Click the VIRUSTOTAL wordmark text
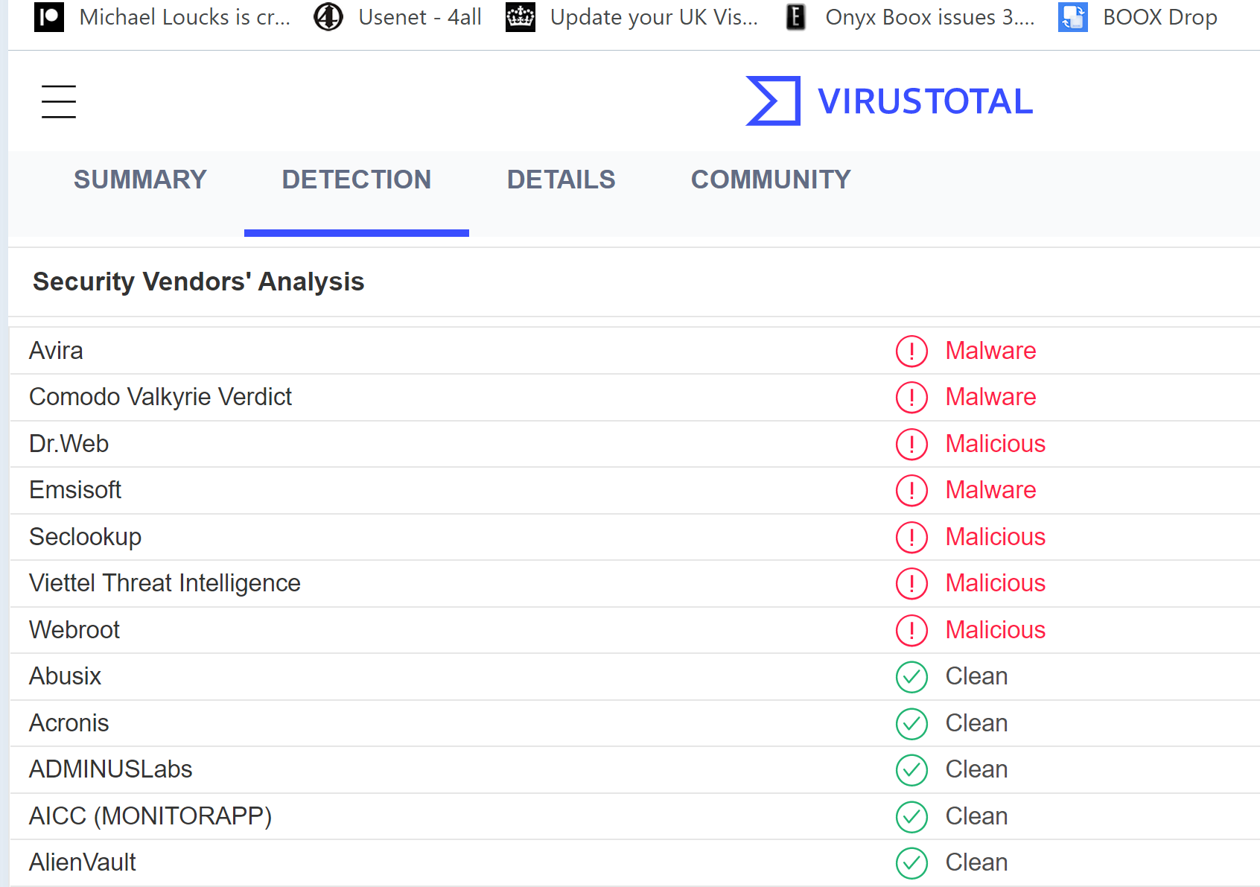1260x887 pixels. point(925,101)
